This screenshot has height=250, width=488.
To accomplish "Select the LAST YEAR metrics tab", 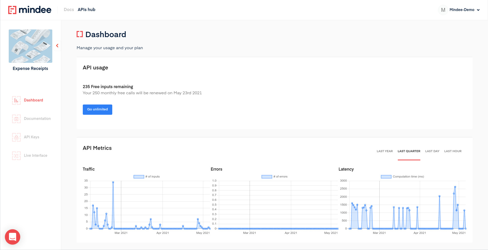I will tap(384, 151).
